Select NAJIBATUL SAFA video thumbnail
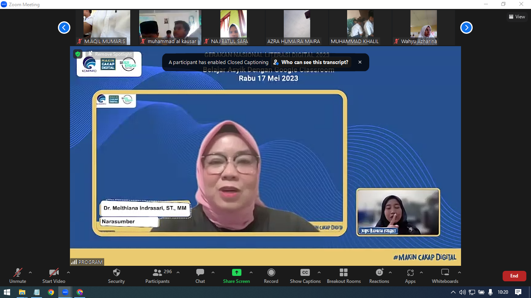This screenshot has height=298, width=531. point(233,28)
